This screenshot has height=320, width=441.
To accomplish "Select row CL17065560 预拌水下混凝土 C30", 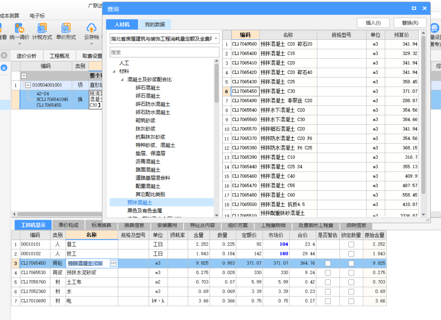I will coord(321,119).
